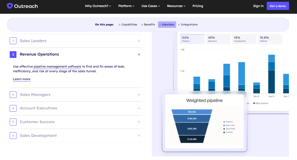Image resolution: width=297 pixels, height=160 pixels.
Task: Select the Solutions anchor tab
Action: 167,25
